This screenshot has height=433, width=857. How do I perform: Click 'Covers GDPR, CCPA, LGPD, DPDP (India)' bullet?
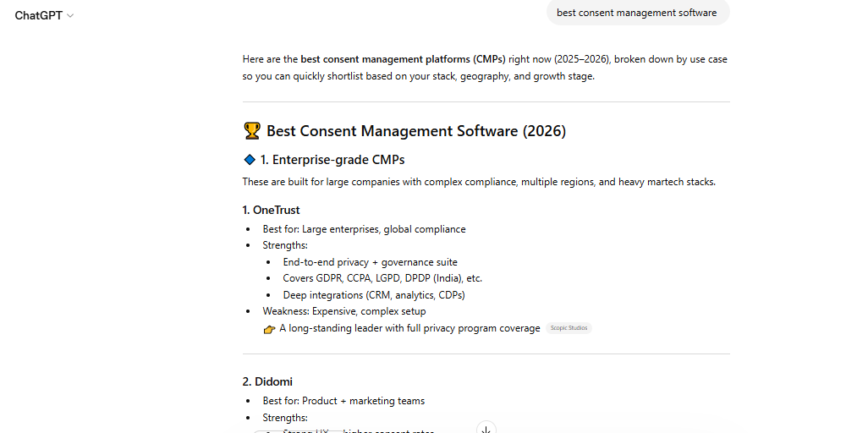(382, 278)
